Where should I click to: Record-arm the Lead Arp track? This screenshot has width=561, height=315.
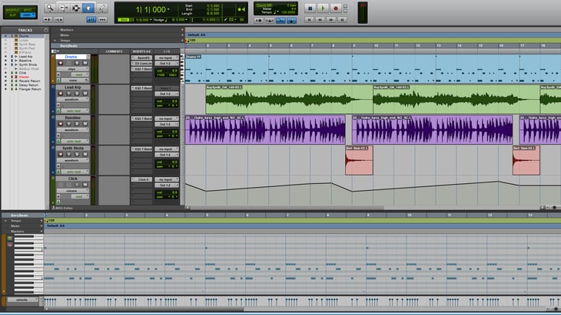coord(61,94)
